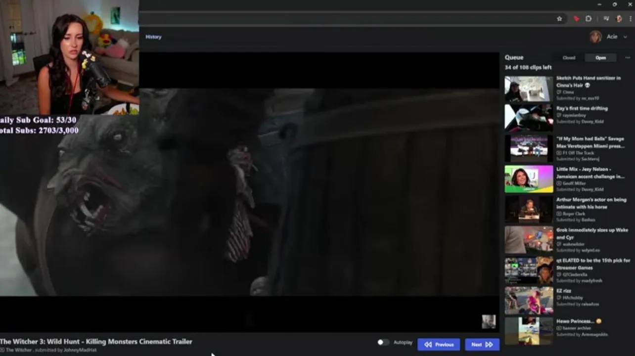Open the Hewo Pwincess clip thumbnail
This screenshot has height=356, width=635.
[529, 331]
